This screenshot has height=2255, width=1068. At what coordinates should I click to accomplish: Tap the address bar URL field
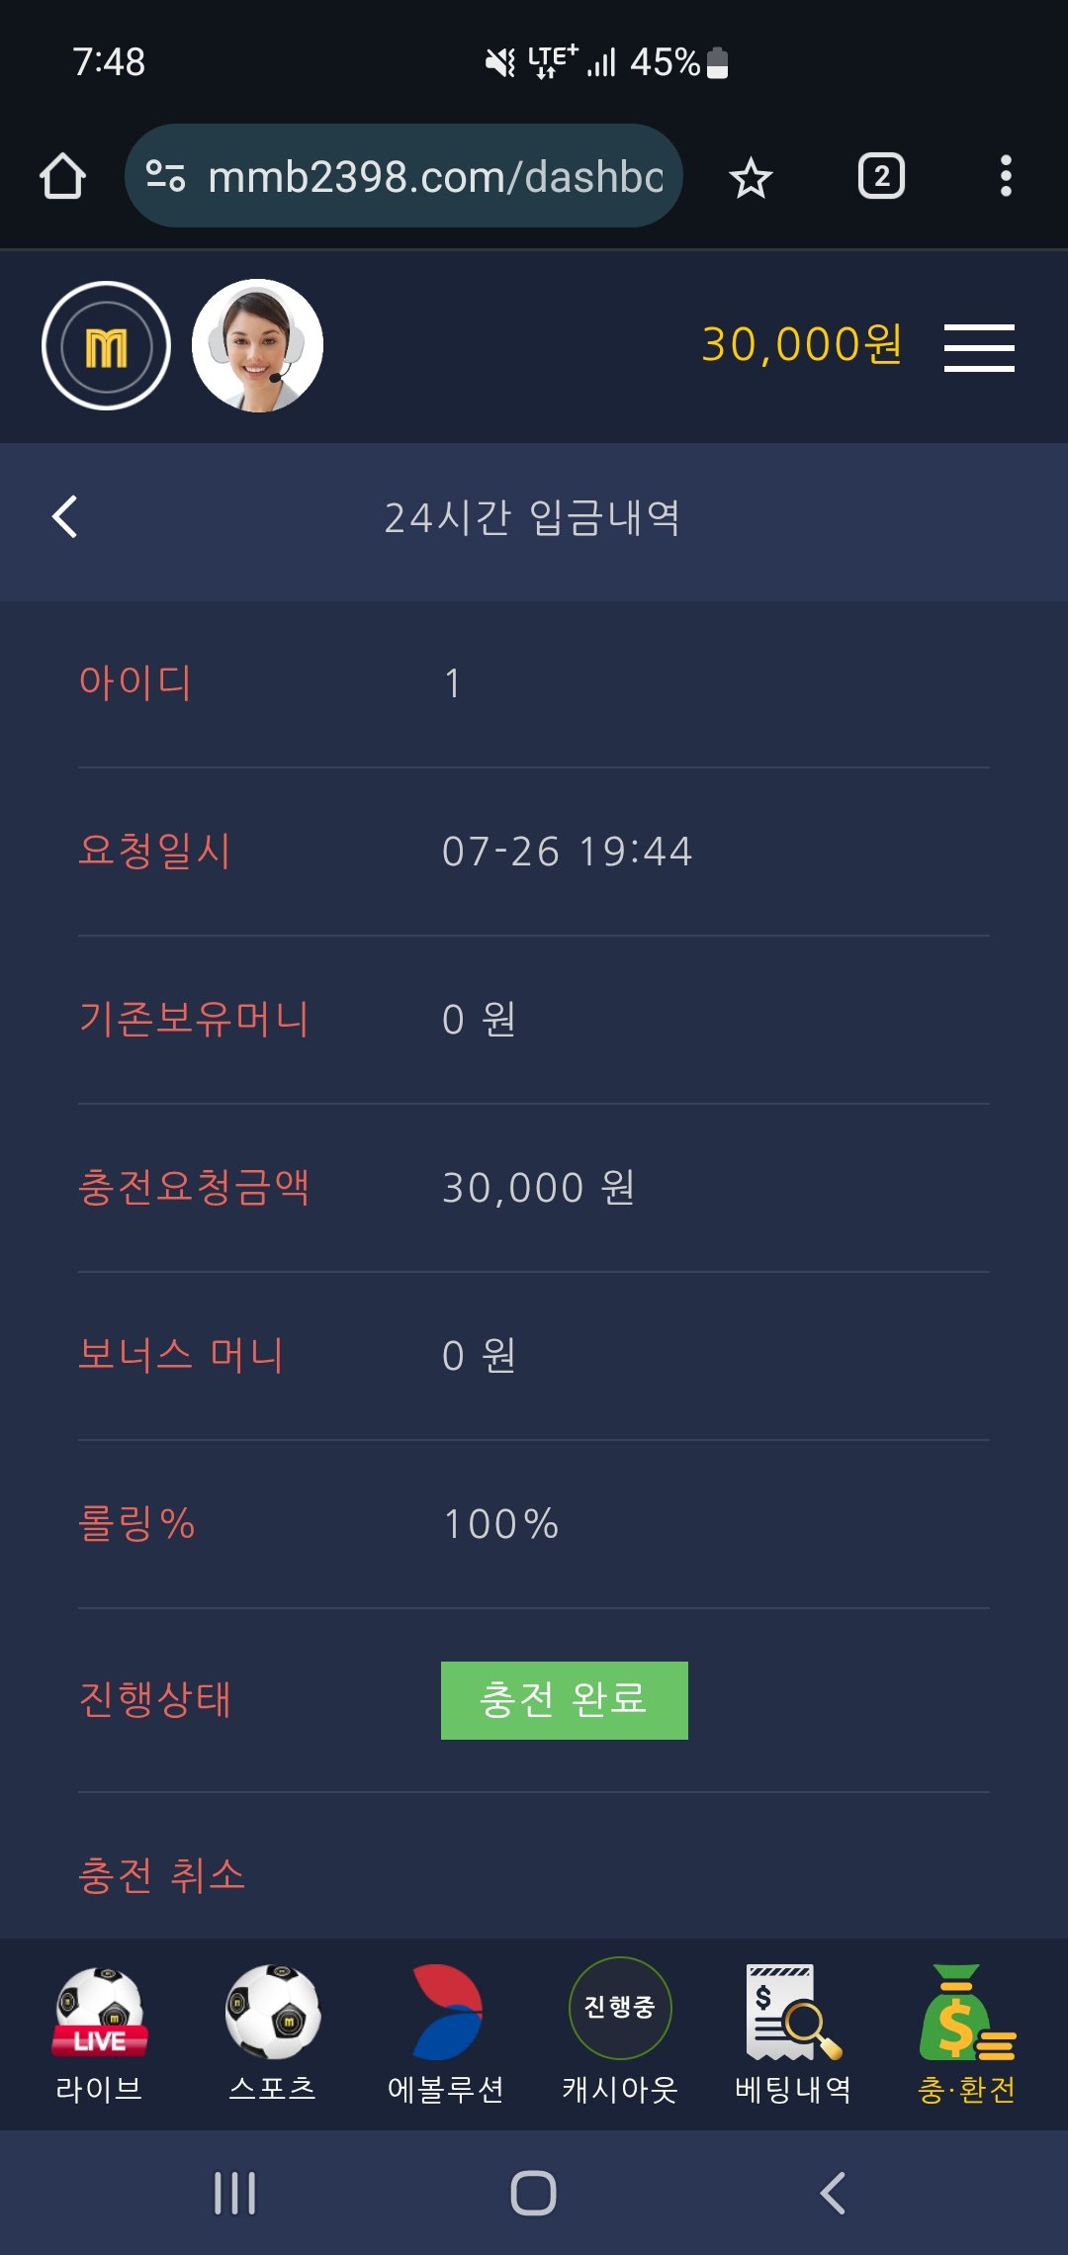[435, 177]
